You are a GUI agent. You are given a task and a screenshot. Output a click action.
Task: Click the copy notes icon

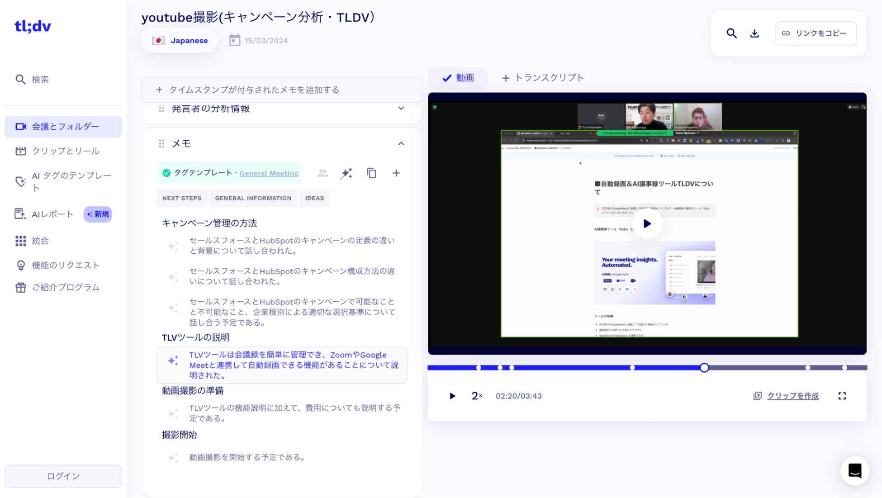[x=371, y=173]
